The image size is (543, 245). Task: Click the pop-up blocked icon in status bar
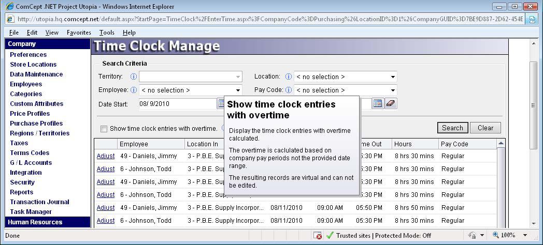pyautogui.click(x=318, y=236)
